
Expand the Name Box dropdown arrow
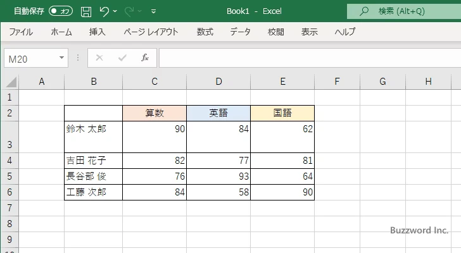coord(61,58)
